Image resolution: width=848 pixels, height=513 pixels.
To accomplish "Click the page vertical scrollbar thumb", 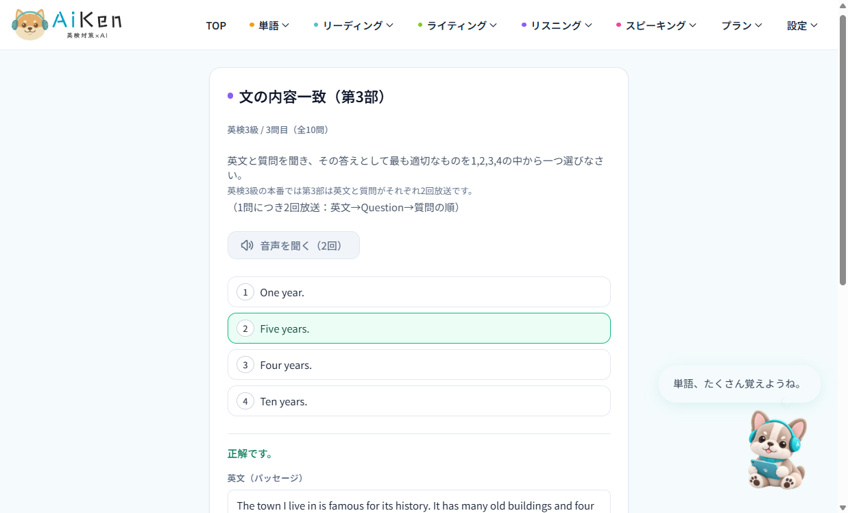I will (843, 149).
